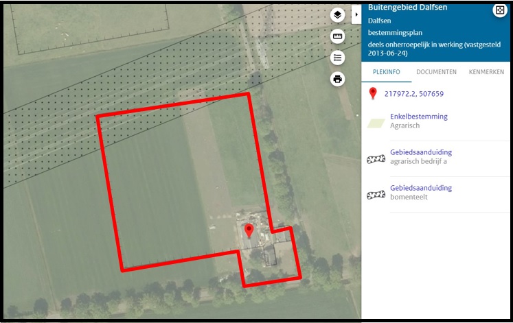
Task: Click the agrarisch bedrijf a pattern icon
Action: point(376,159)
